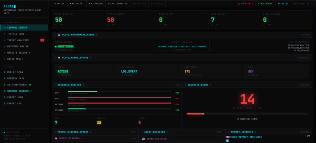Click the PLUTO logo title

[9, 6]
